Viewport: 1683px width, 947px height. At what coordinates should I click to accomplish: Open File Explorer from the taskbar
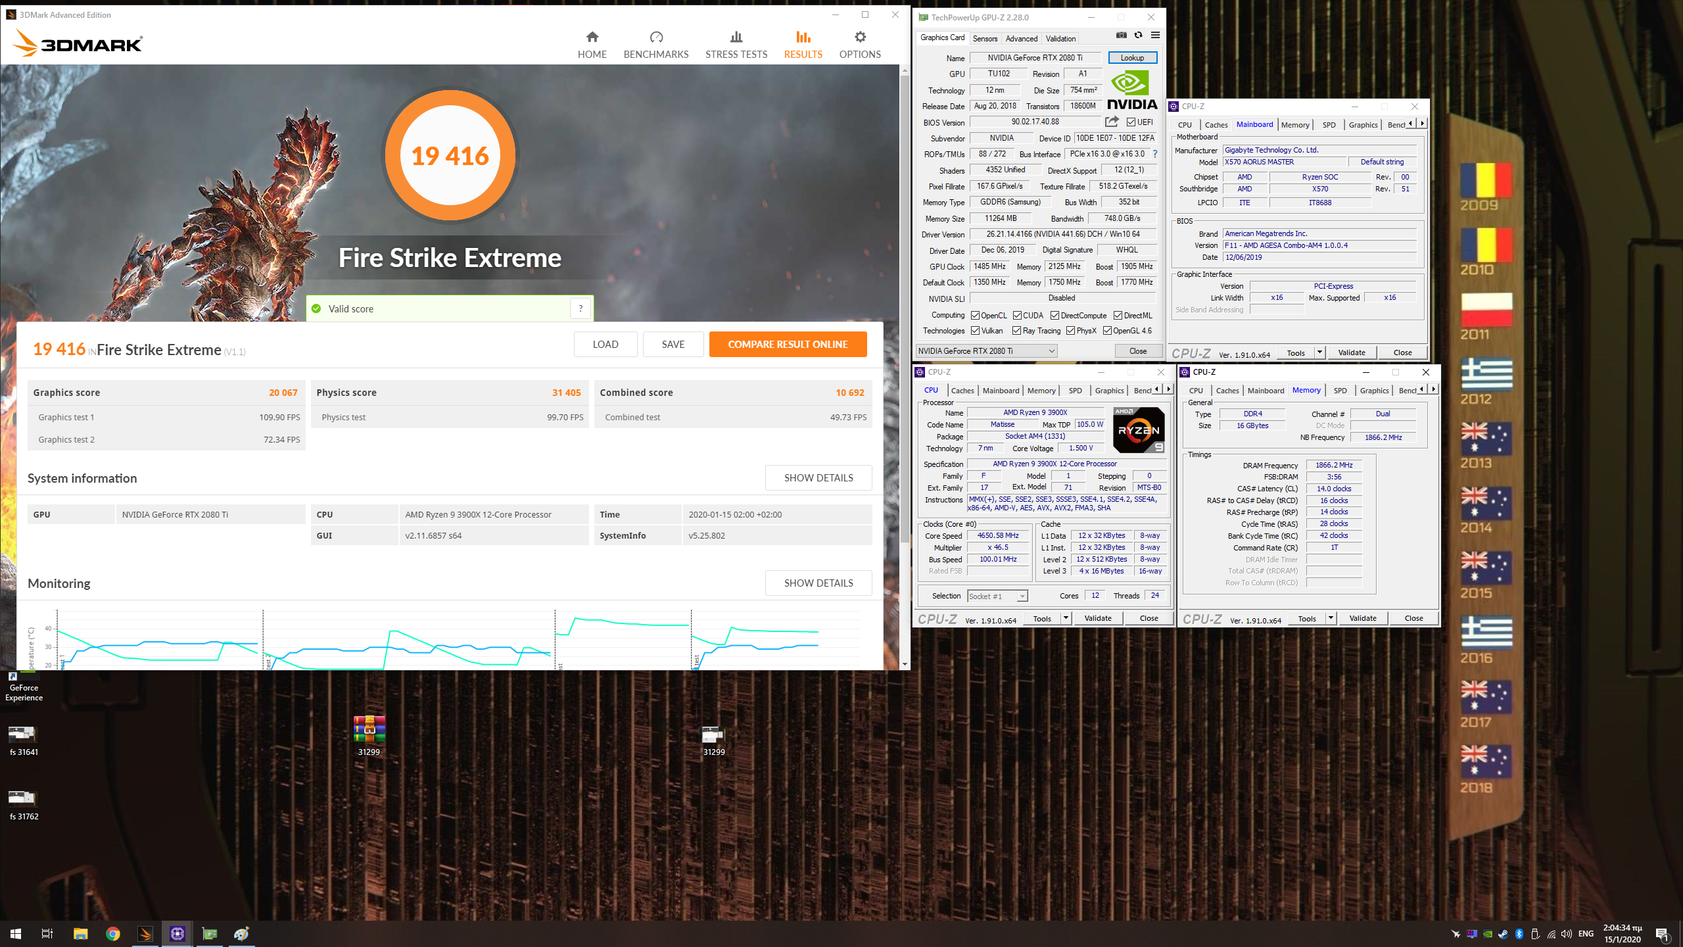(x=80, y=934)
